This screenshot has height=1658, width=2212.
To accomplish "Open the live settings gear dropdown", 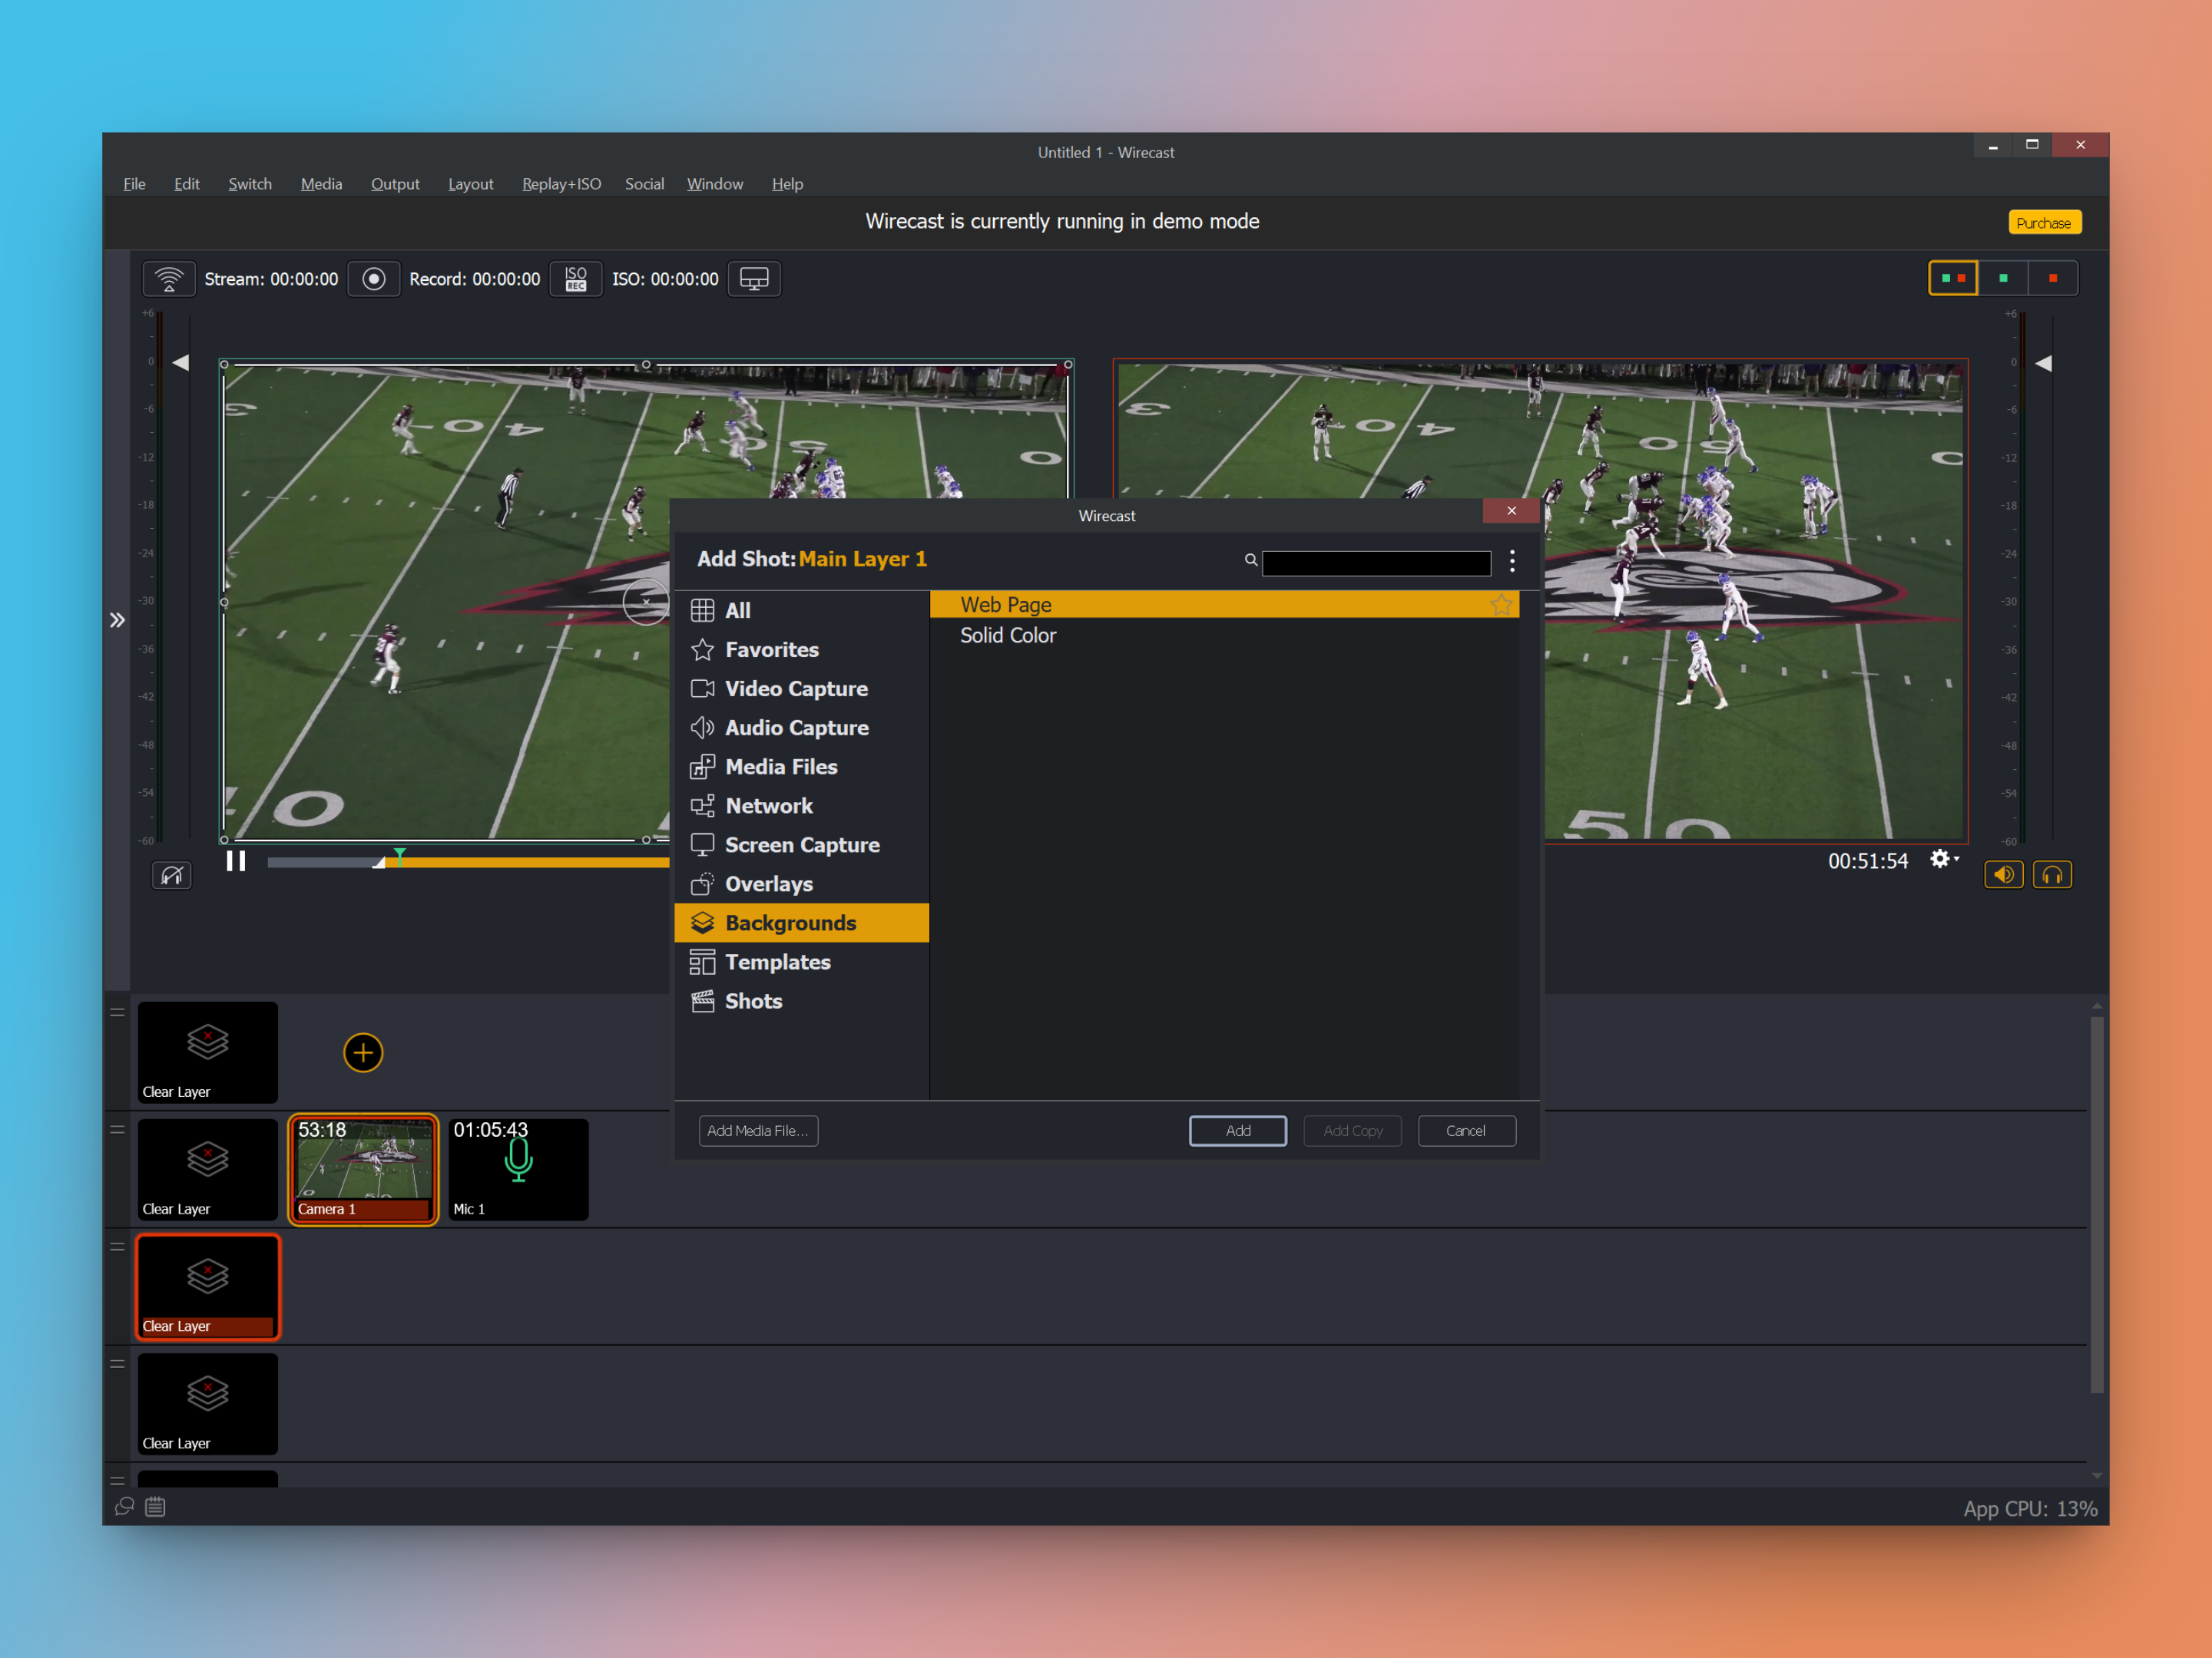I will (x=1944, y=860).
